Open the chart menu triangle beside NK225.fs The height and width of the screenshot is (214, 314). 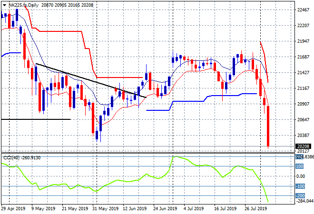pos(4,5)
